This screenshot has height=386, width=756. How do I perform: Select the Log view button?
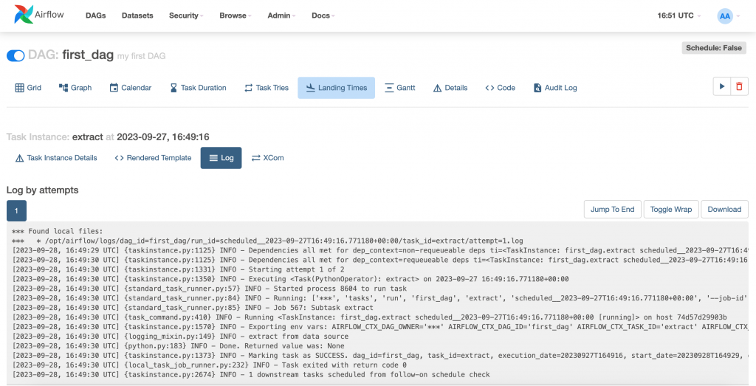pyautogui.click(x=221, y=158)
